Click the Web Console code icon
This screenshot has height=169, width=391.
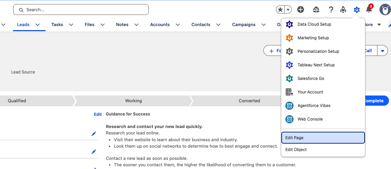[x=289, y=119]
